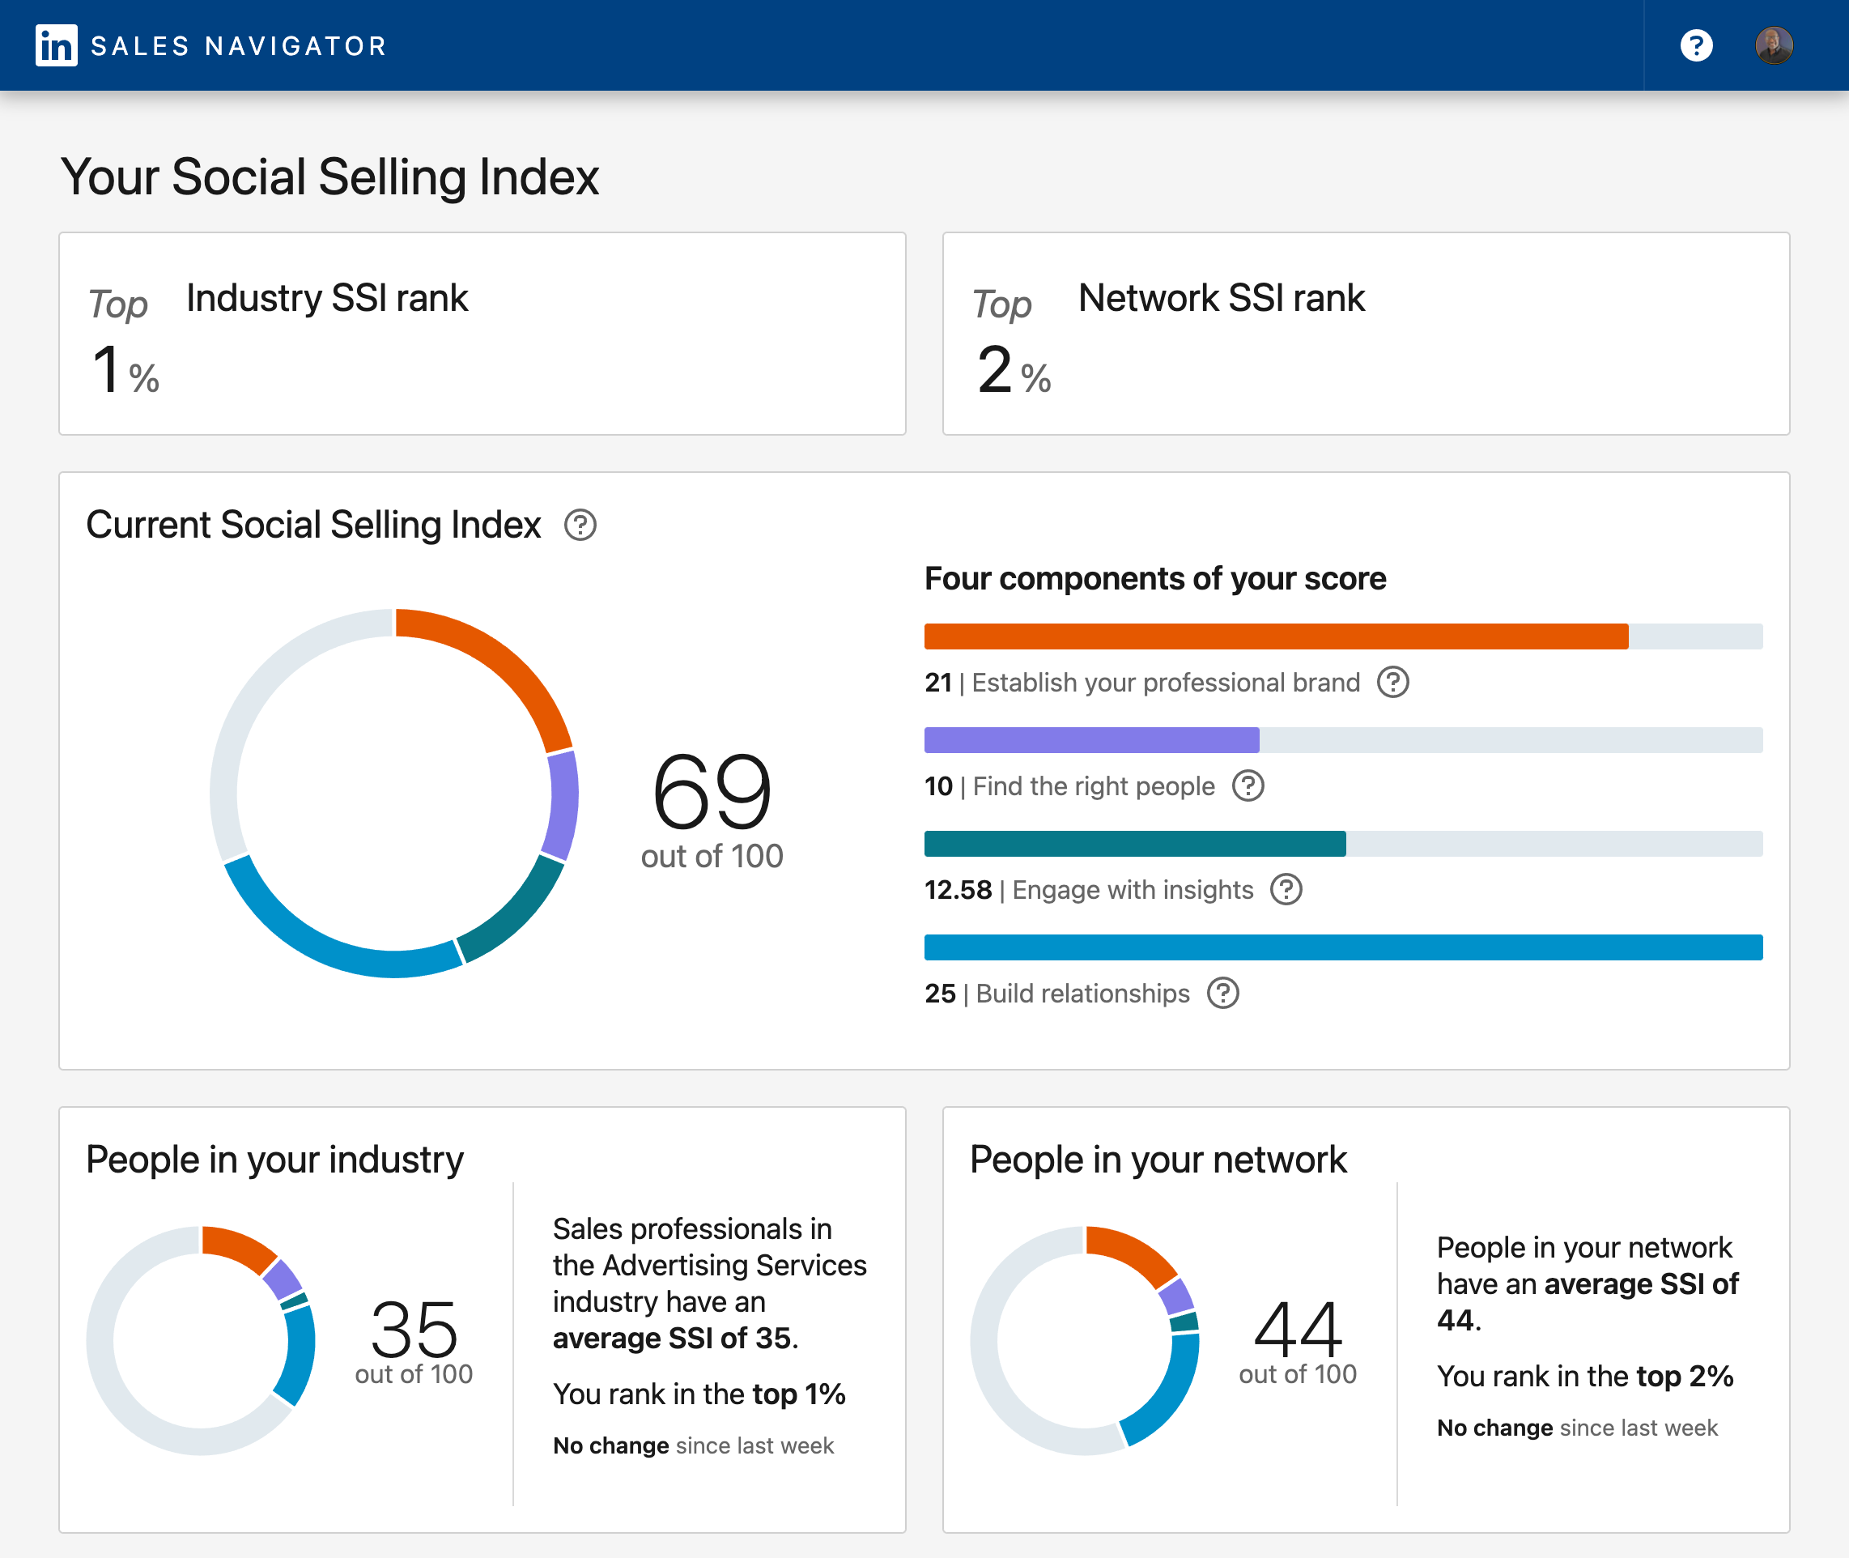
Task: Click the blue Build relationships bar
Action: (x=1344, y=947)
